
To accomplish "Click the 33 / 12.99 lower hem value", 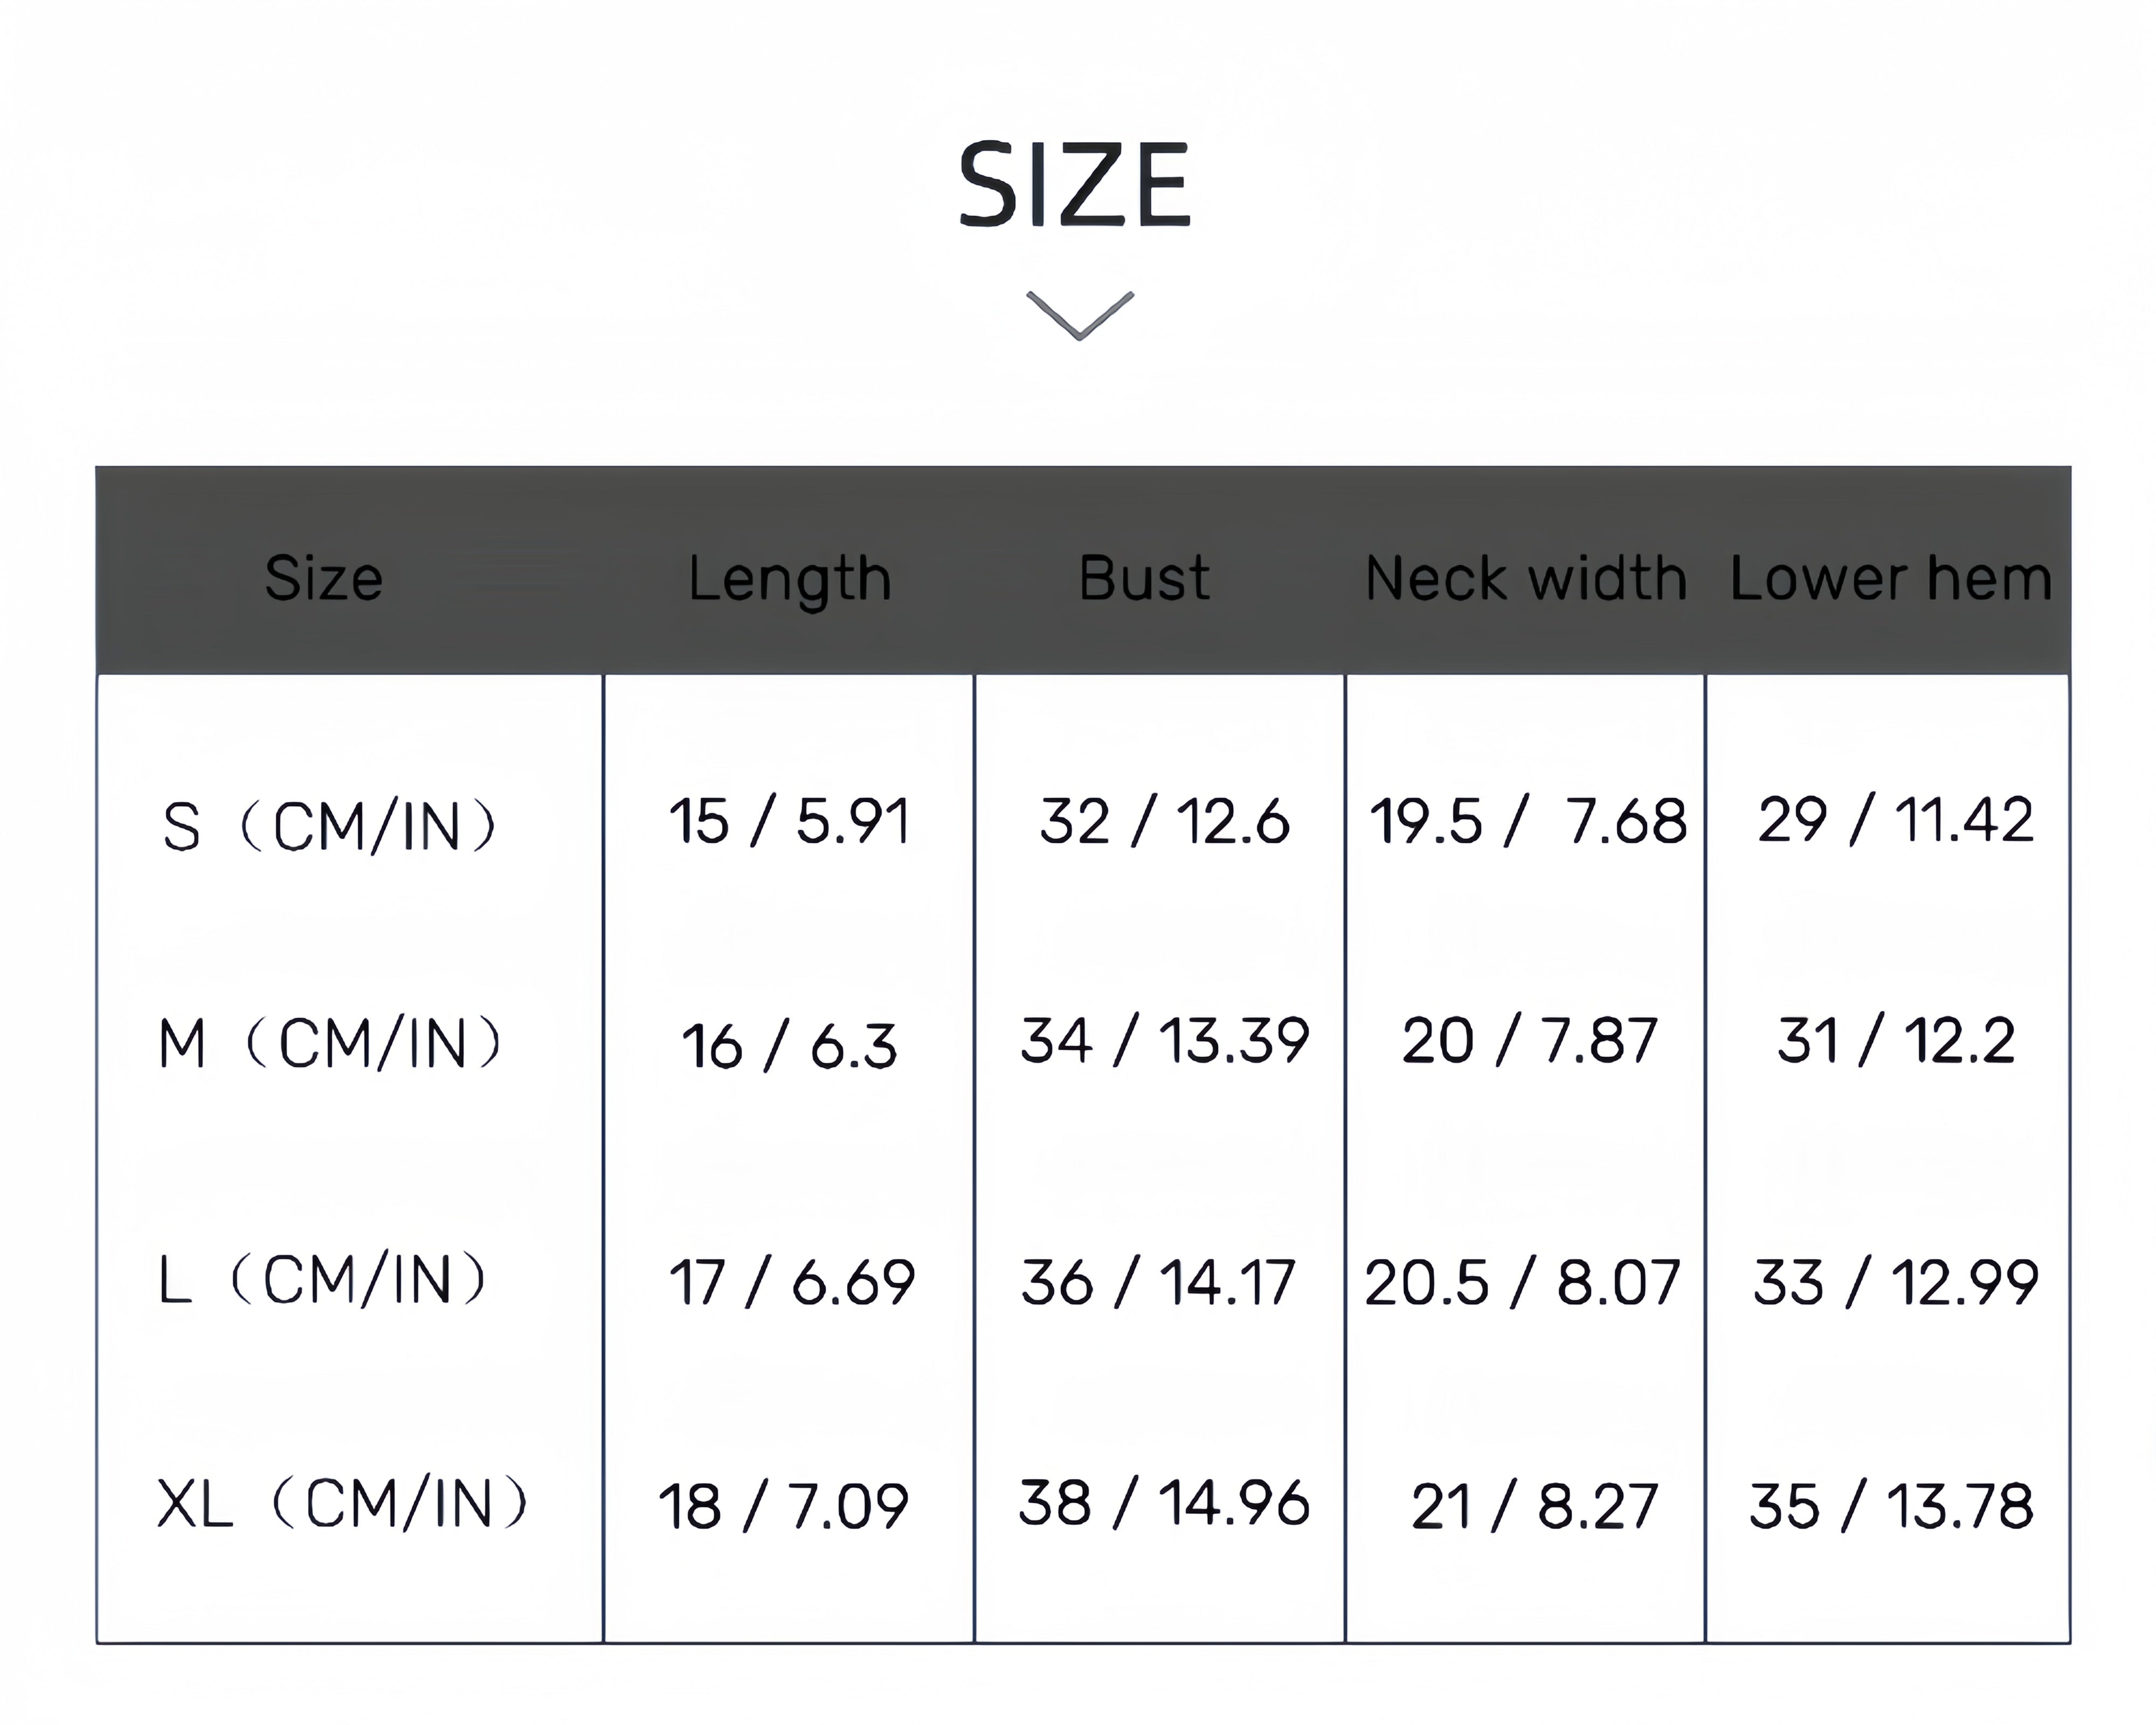I will [x=1895, y=1283].
